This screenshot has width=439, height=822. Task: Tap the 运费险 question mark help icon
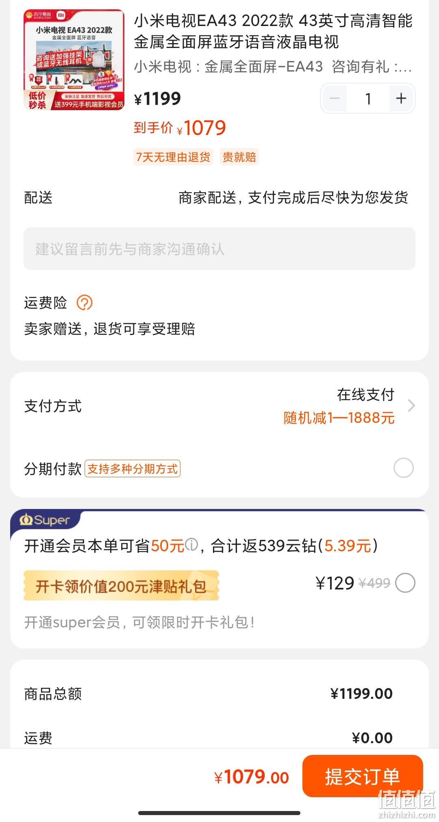[x=85, y=302]
